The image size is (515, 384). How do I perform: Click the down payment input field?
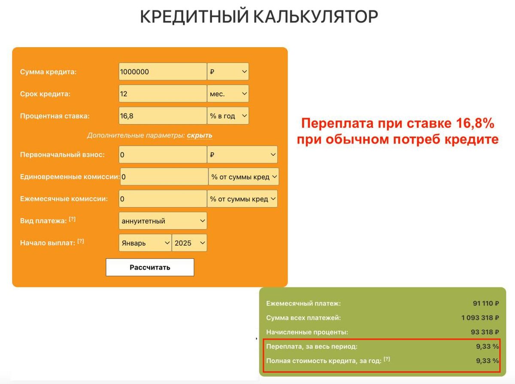(163, 155)
